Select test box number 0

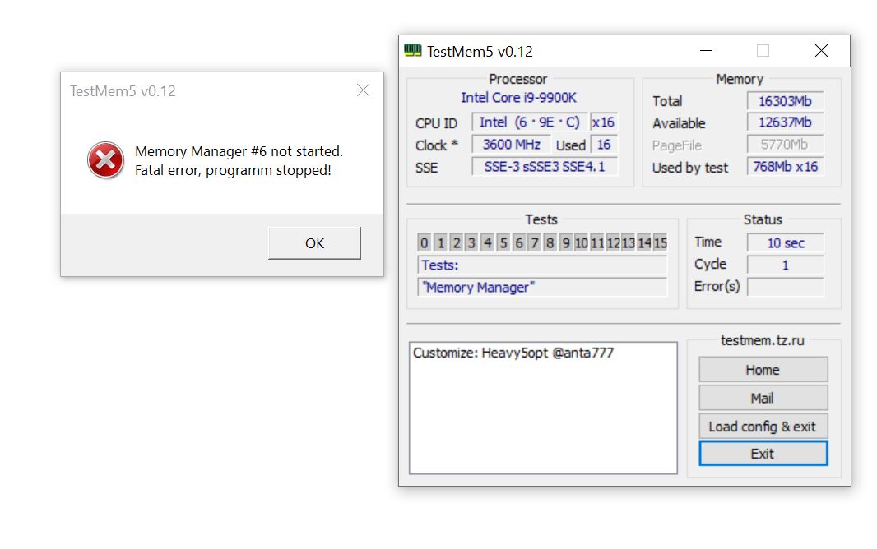(x=424, y=242)
